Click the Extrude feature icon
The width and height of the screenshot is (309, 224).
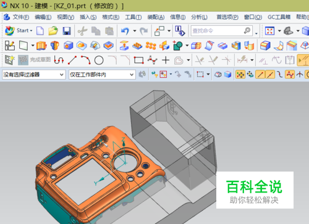[x=41, y=46]
